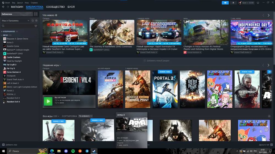Switch to Big Picture mode monitor icon
Viewport: 275px width, 154px height.
(258, 3)
